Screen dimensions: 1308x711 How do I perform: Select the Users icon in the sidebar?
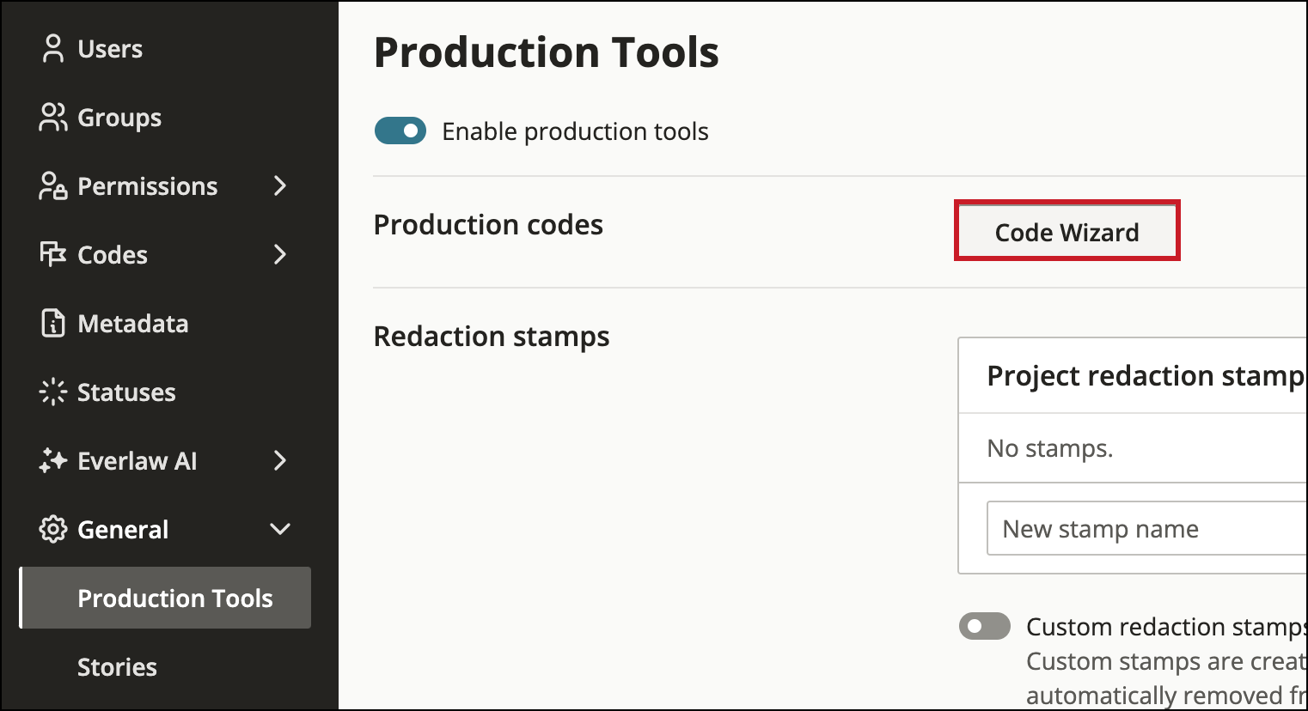(53, 48)
